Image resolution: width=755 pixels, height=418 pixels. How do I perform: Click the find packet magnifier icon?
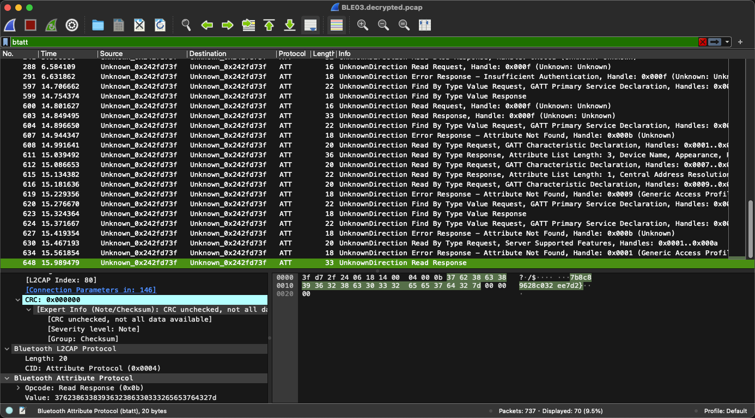(186, 25)
